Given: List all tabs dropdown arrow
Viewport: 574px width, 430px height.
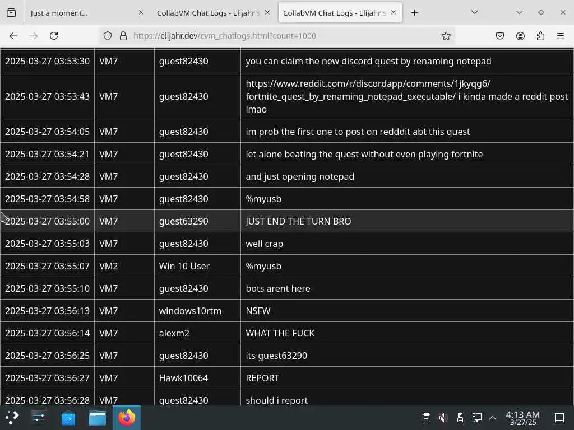Looking at the screenshot, I should pyautogui.click(x=475, y=13).
